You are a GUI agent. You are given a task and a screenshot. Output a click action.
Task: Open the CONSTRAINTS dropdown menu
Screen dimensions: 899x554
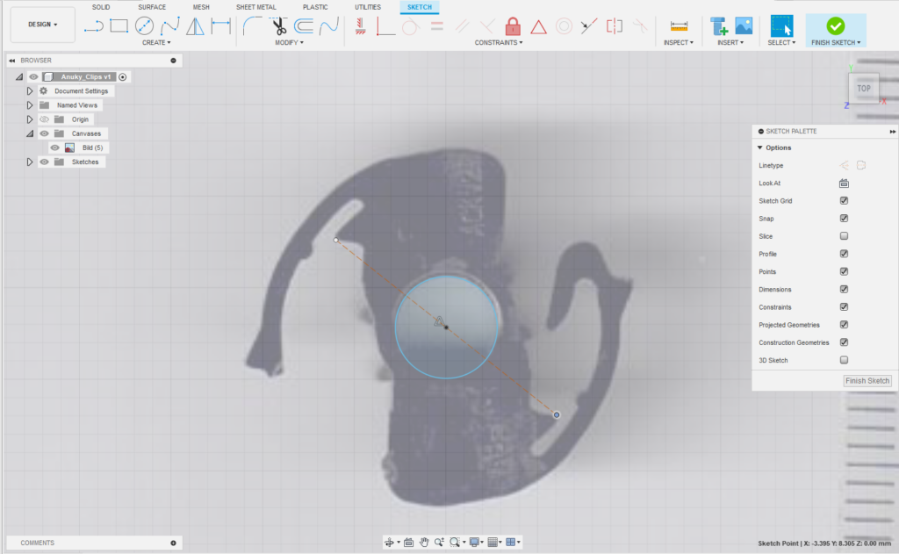click(499, 42)
